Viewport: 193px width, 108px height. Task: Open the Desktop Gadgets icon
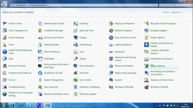point(147,31)
